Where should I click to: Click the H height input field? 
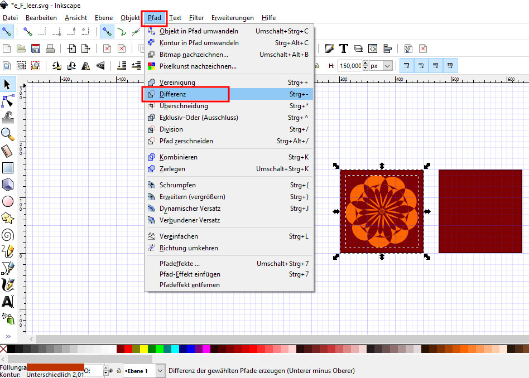(x=350, y=66)
